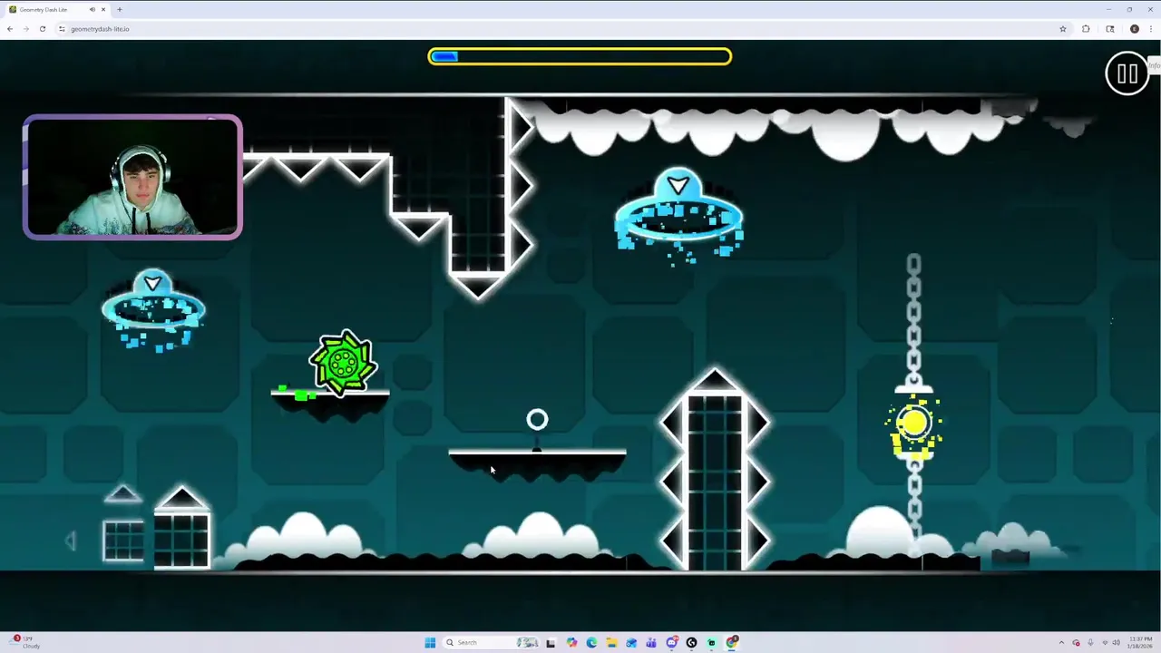
Task: Open Discord from the taskbar
Action: tap(672, 642)
